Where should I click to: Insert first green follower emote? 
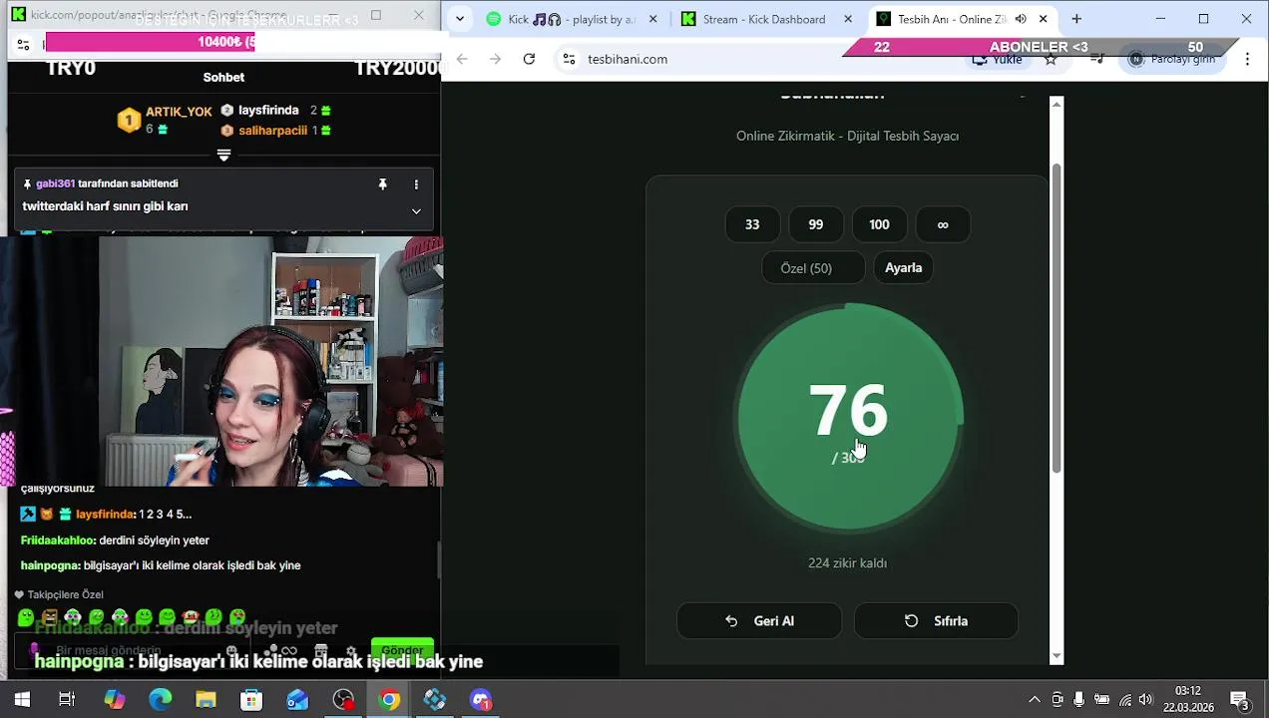26,618
